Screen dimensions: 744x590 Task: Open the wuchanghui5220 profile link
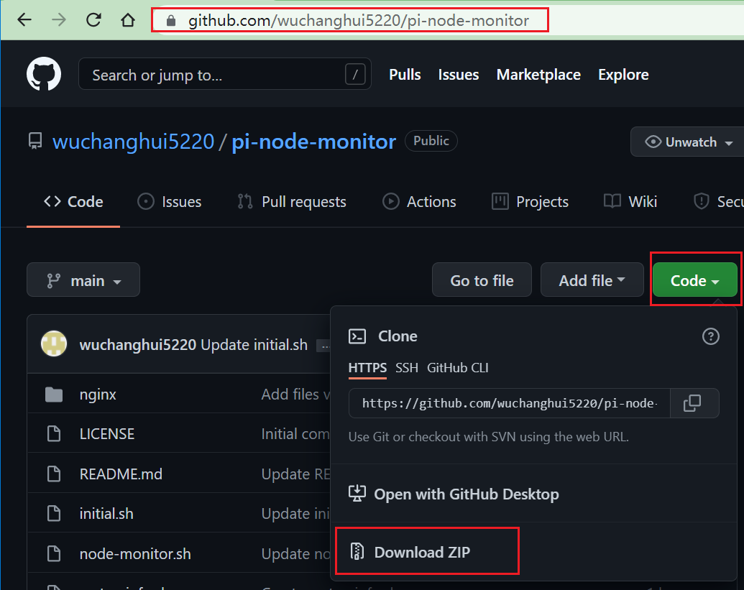[x=133, y=142]
